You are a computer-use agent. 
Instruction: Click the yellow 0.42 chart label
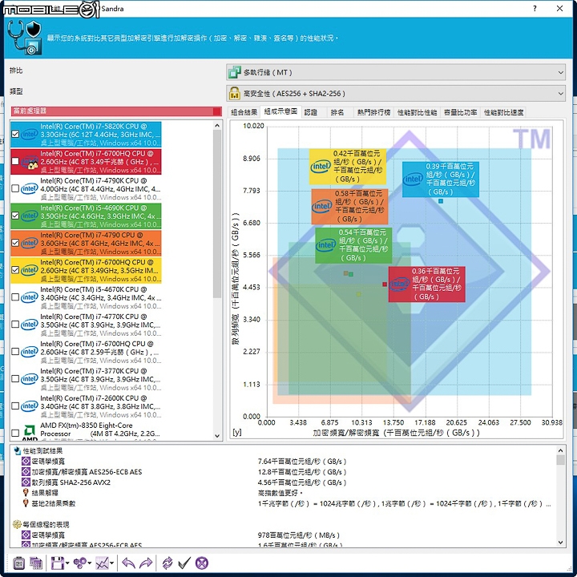point(347,167)
